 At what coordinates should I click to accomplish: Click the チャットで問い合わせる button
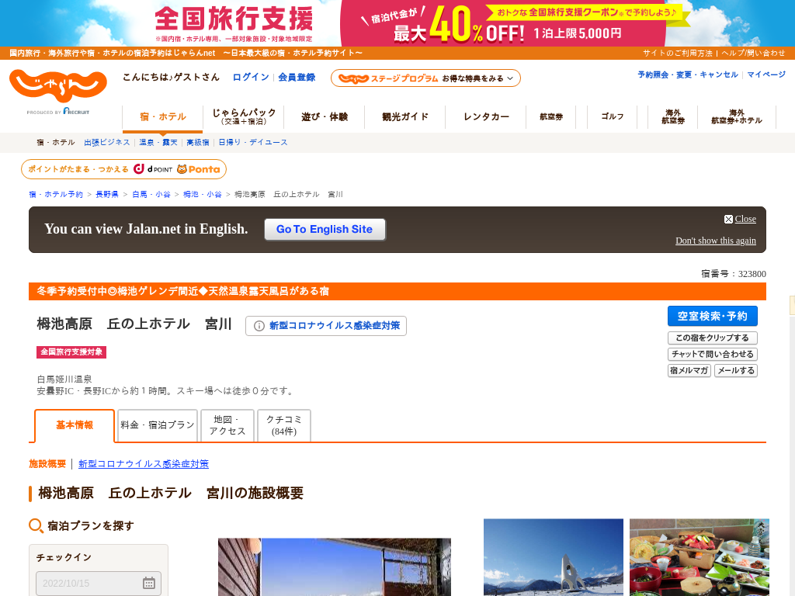pyautogui.click(x=713, y=354)
